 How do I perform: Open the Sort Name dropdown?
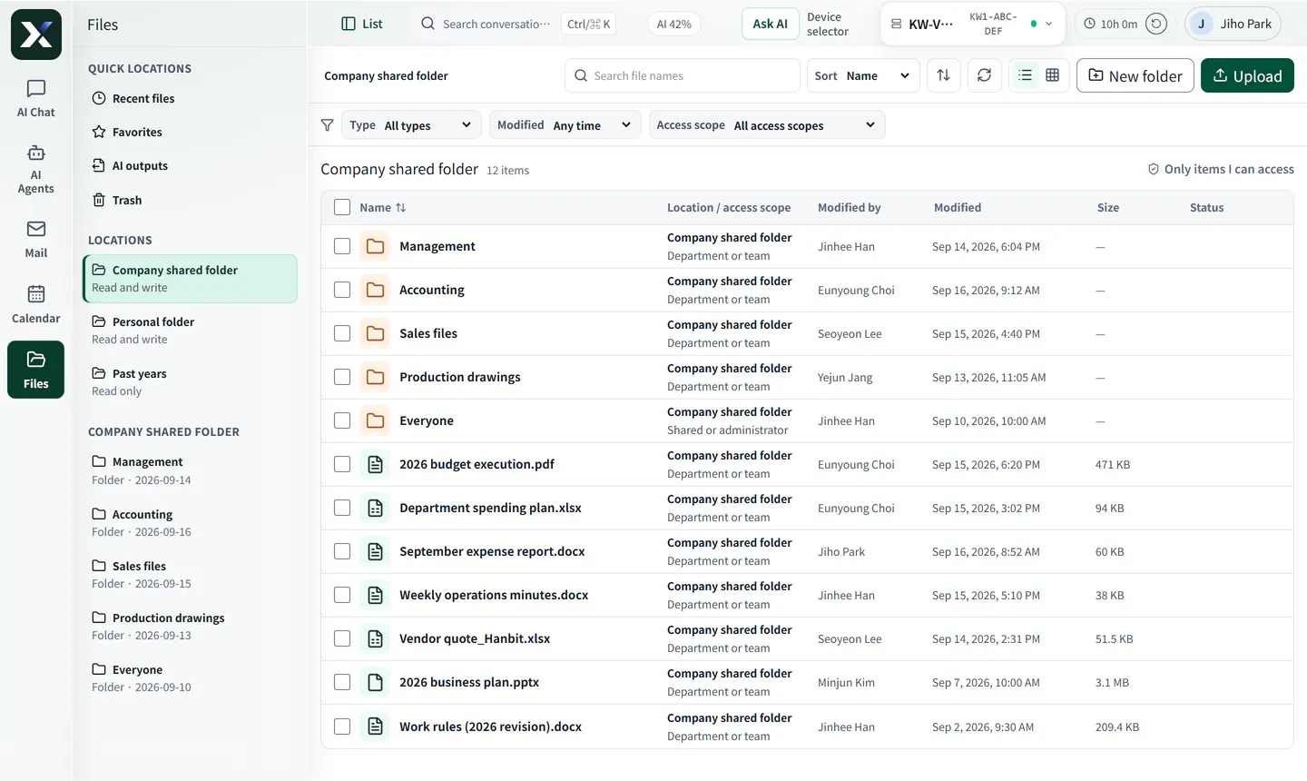coord(863,75)
